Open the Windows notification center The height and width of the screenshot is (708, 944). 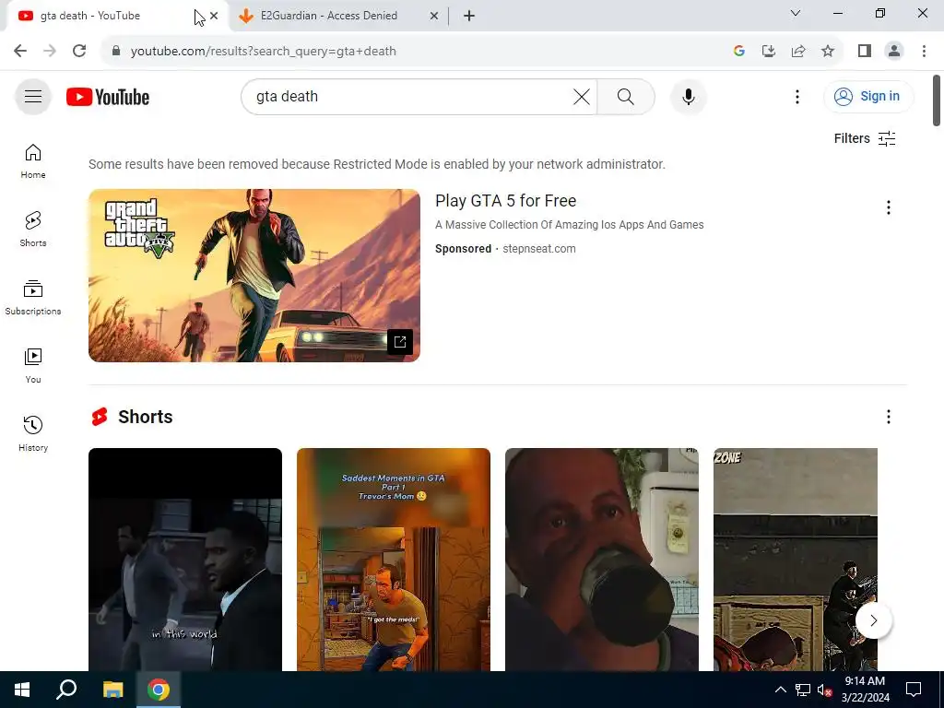pyautogui.click(x=914, y=690)
